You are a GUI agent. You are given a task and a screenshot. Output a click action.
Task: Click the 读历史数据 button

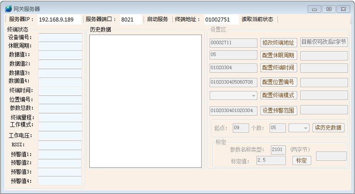pyautogui.click(x=328, y=128)
